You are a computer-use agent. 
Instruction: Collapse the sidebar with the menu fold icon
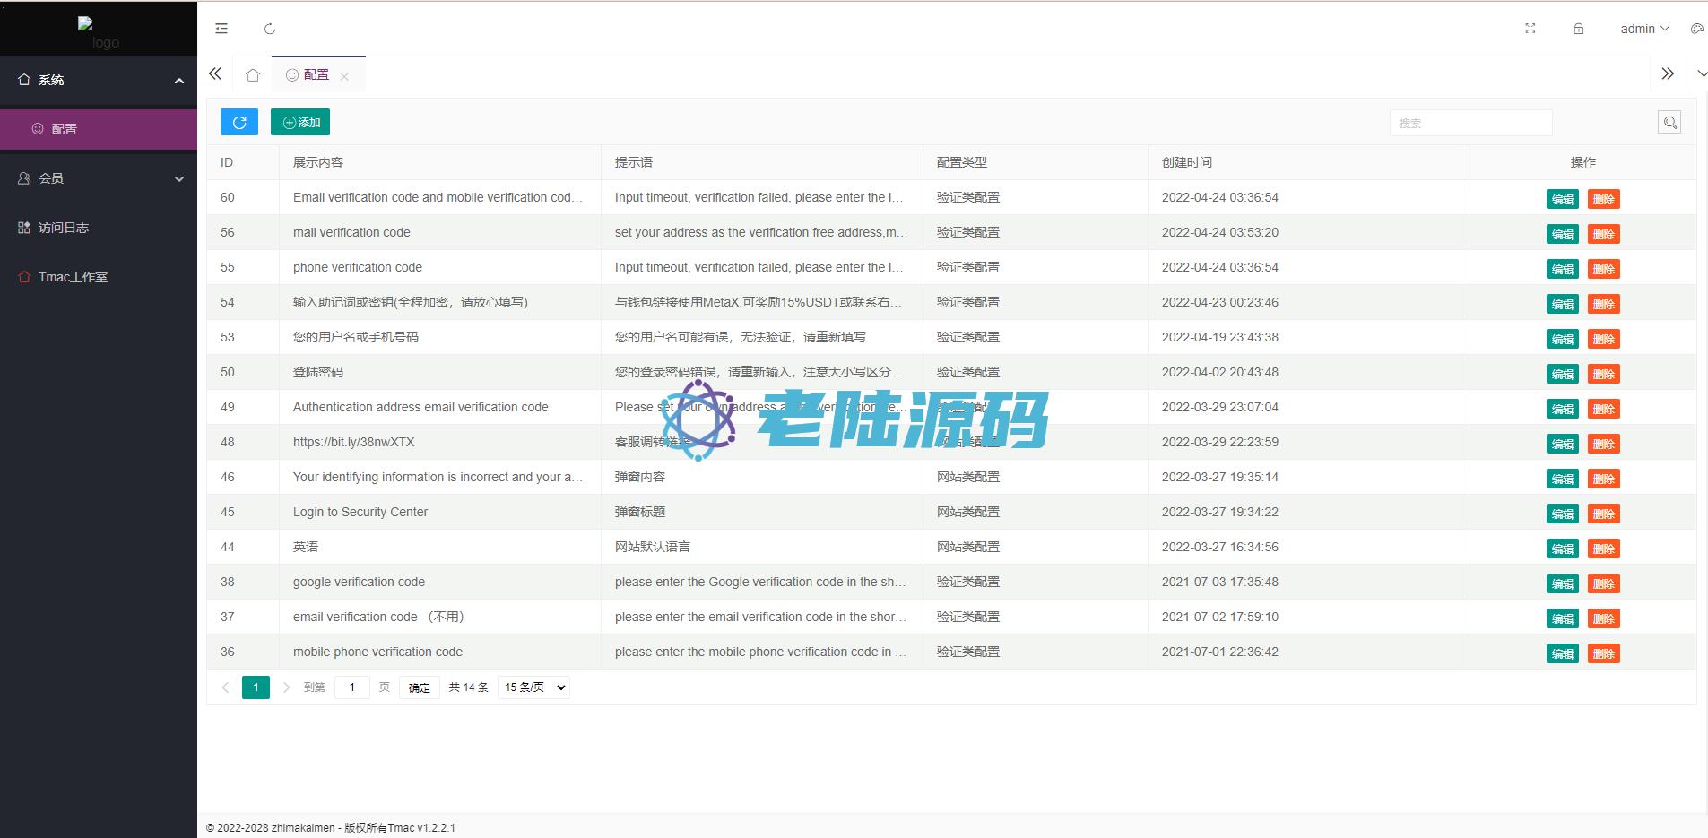coord(221,29)
